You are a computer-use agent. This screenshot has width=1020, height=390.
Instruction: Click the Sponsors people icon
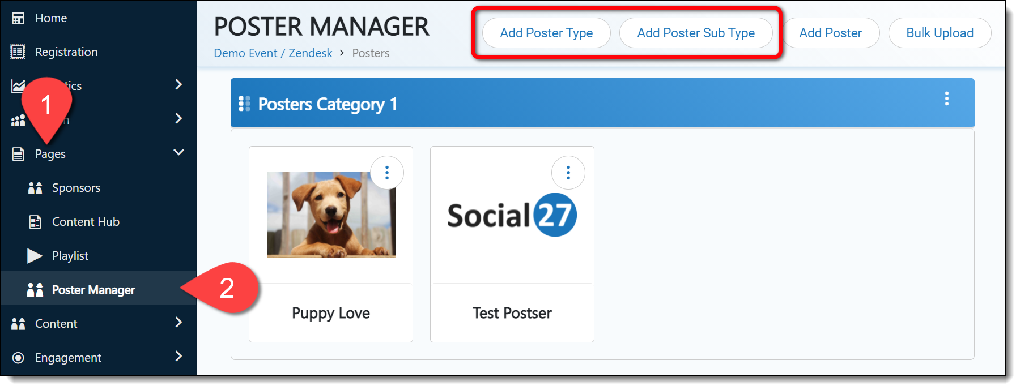(x=35, y=188)
